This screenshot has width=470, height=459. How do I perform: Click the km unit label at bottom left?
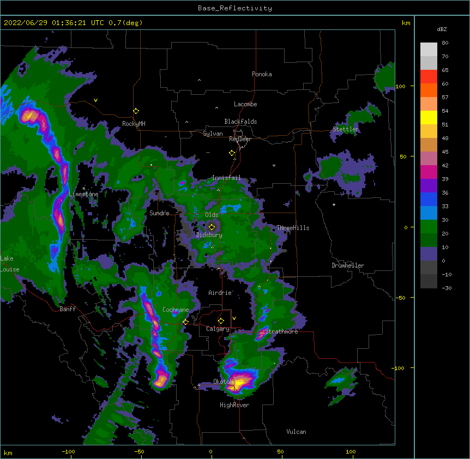click(8, 452)
